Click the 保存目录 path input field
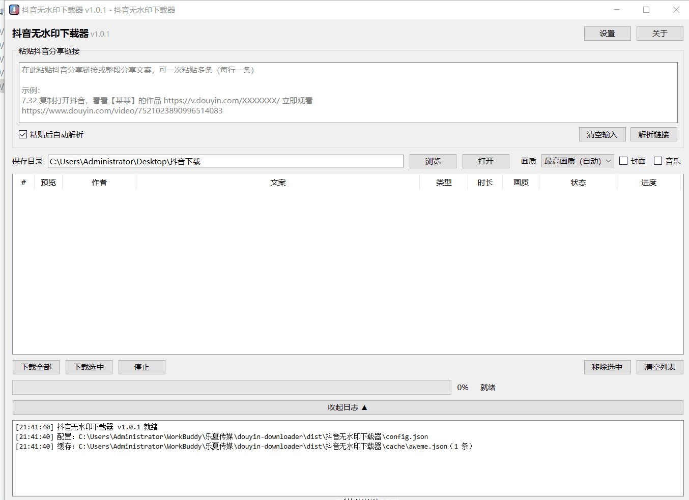Viewport: 689px width, 500px height. pos(226,161)
